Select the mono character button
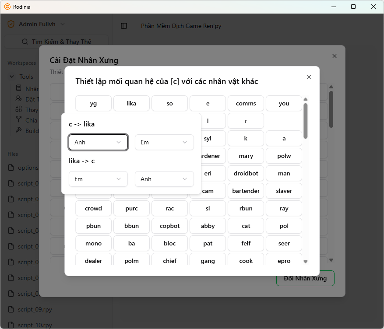Image resolution: width=384 pixels, height=329 pixels. point(93,243)
